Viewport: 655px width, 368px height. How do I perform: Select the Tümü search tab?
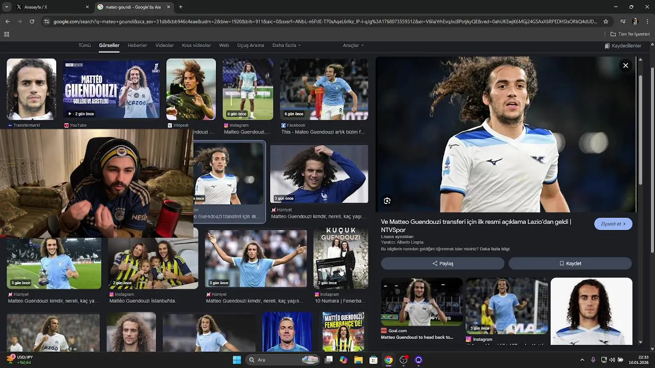[84, 45]
